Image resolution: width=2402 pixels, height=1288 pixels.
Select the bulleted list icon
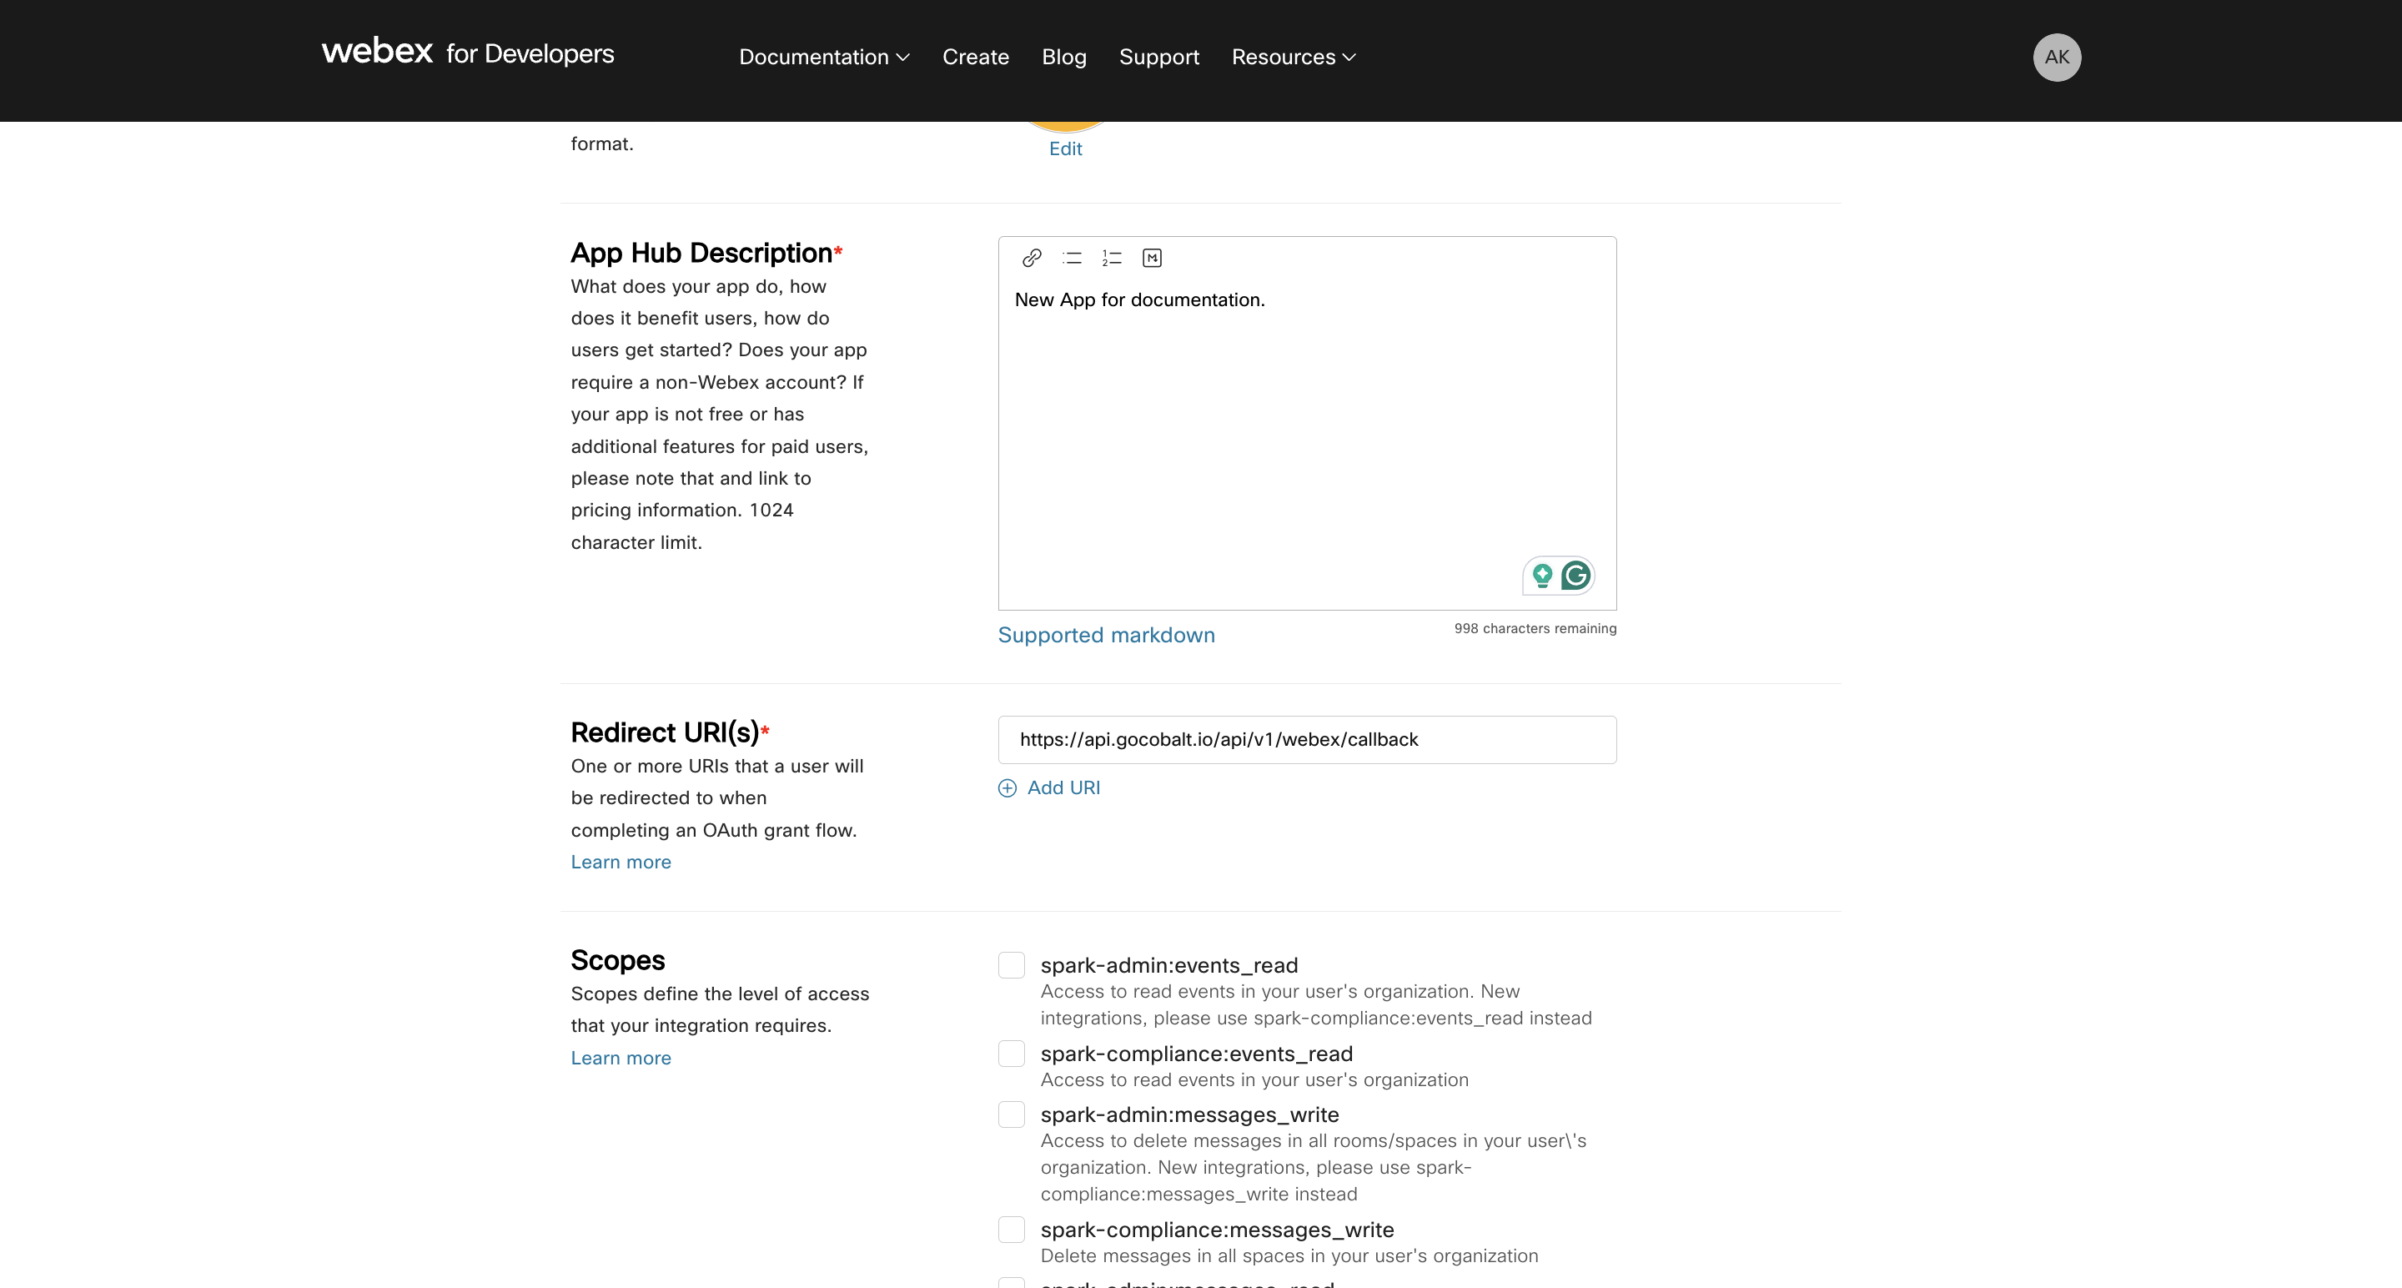(1073, 259)
